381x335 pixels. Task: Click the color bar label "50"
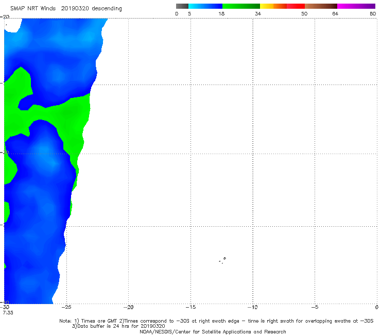[x=304, y=13]
